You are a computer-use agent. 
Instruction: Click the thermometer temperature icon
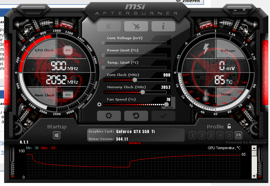point(205,96)
